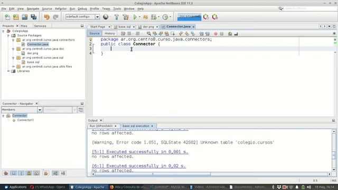The image size is (338, 190).
Task: Clean and Build with the hammer-broom icon
Action: point(126,17)
